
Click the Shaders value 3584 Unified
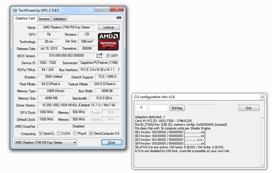point(54,77)
